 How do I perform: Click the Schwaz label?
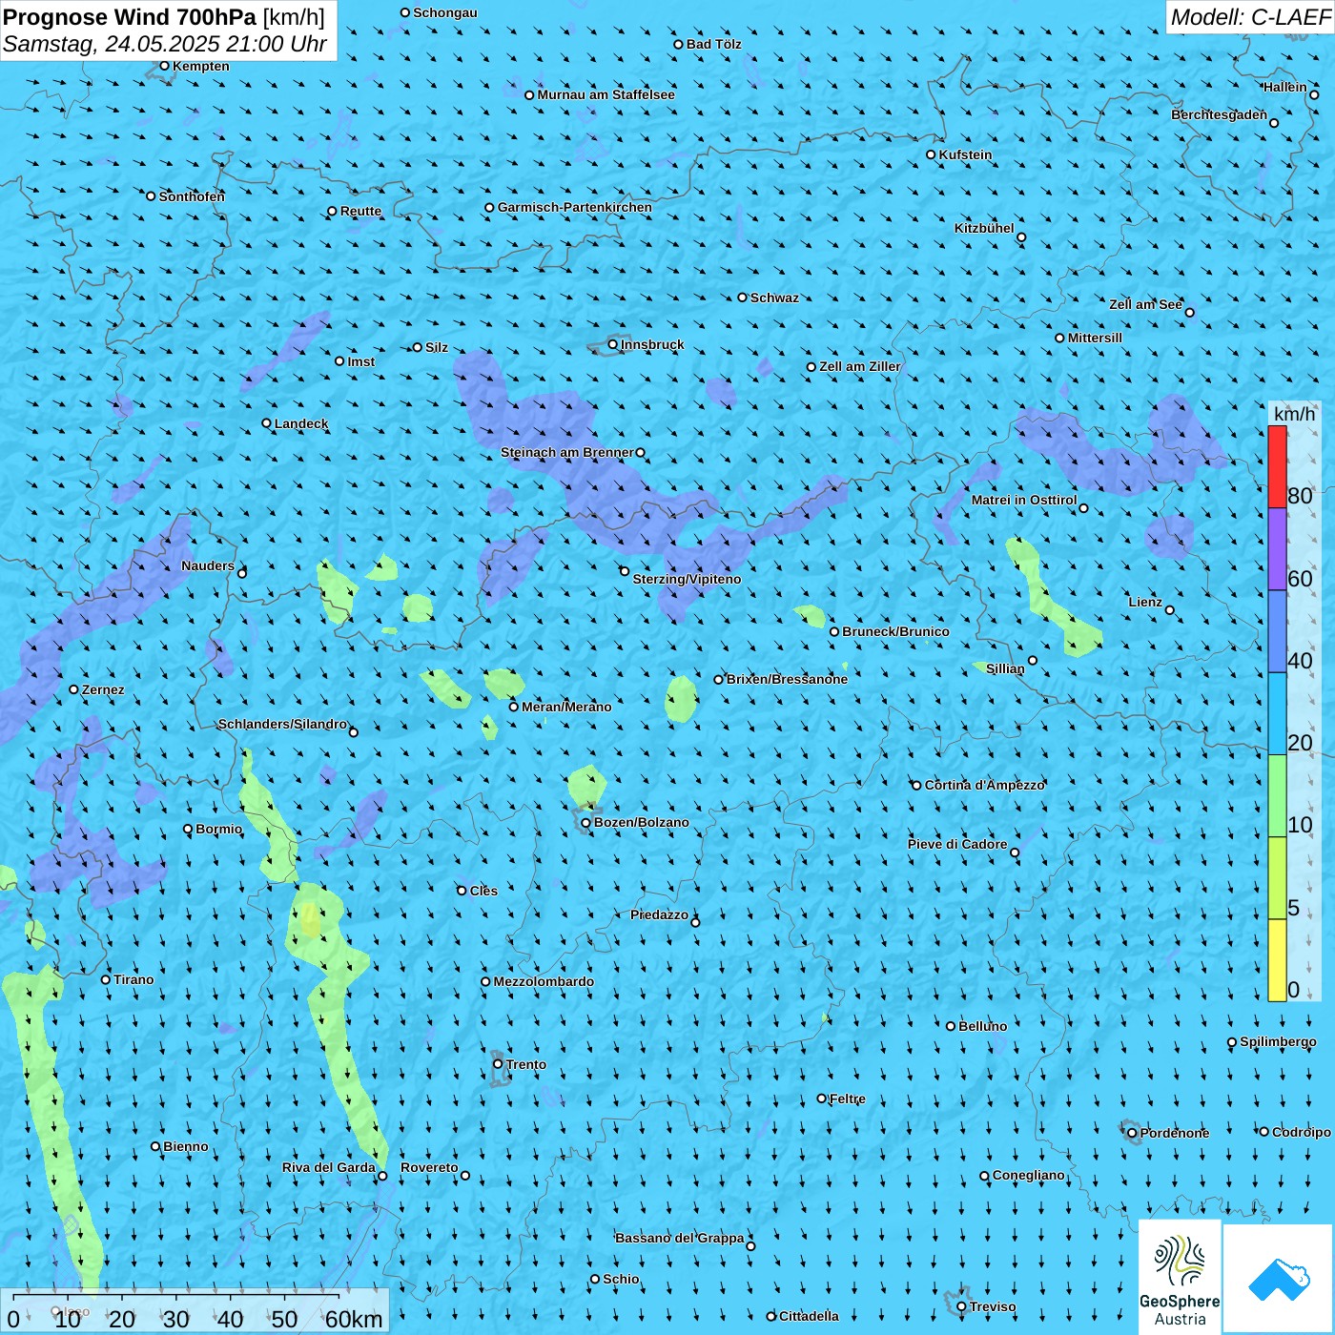(775, 298)
